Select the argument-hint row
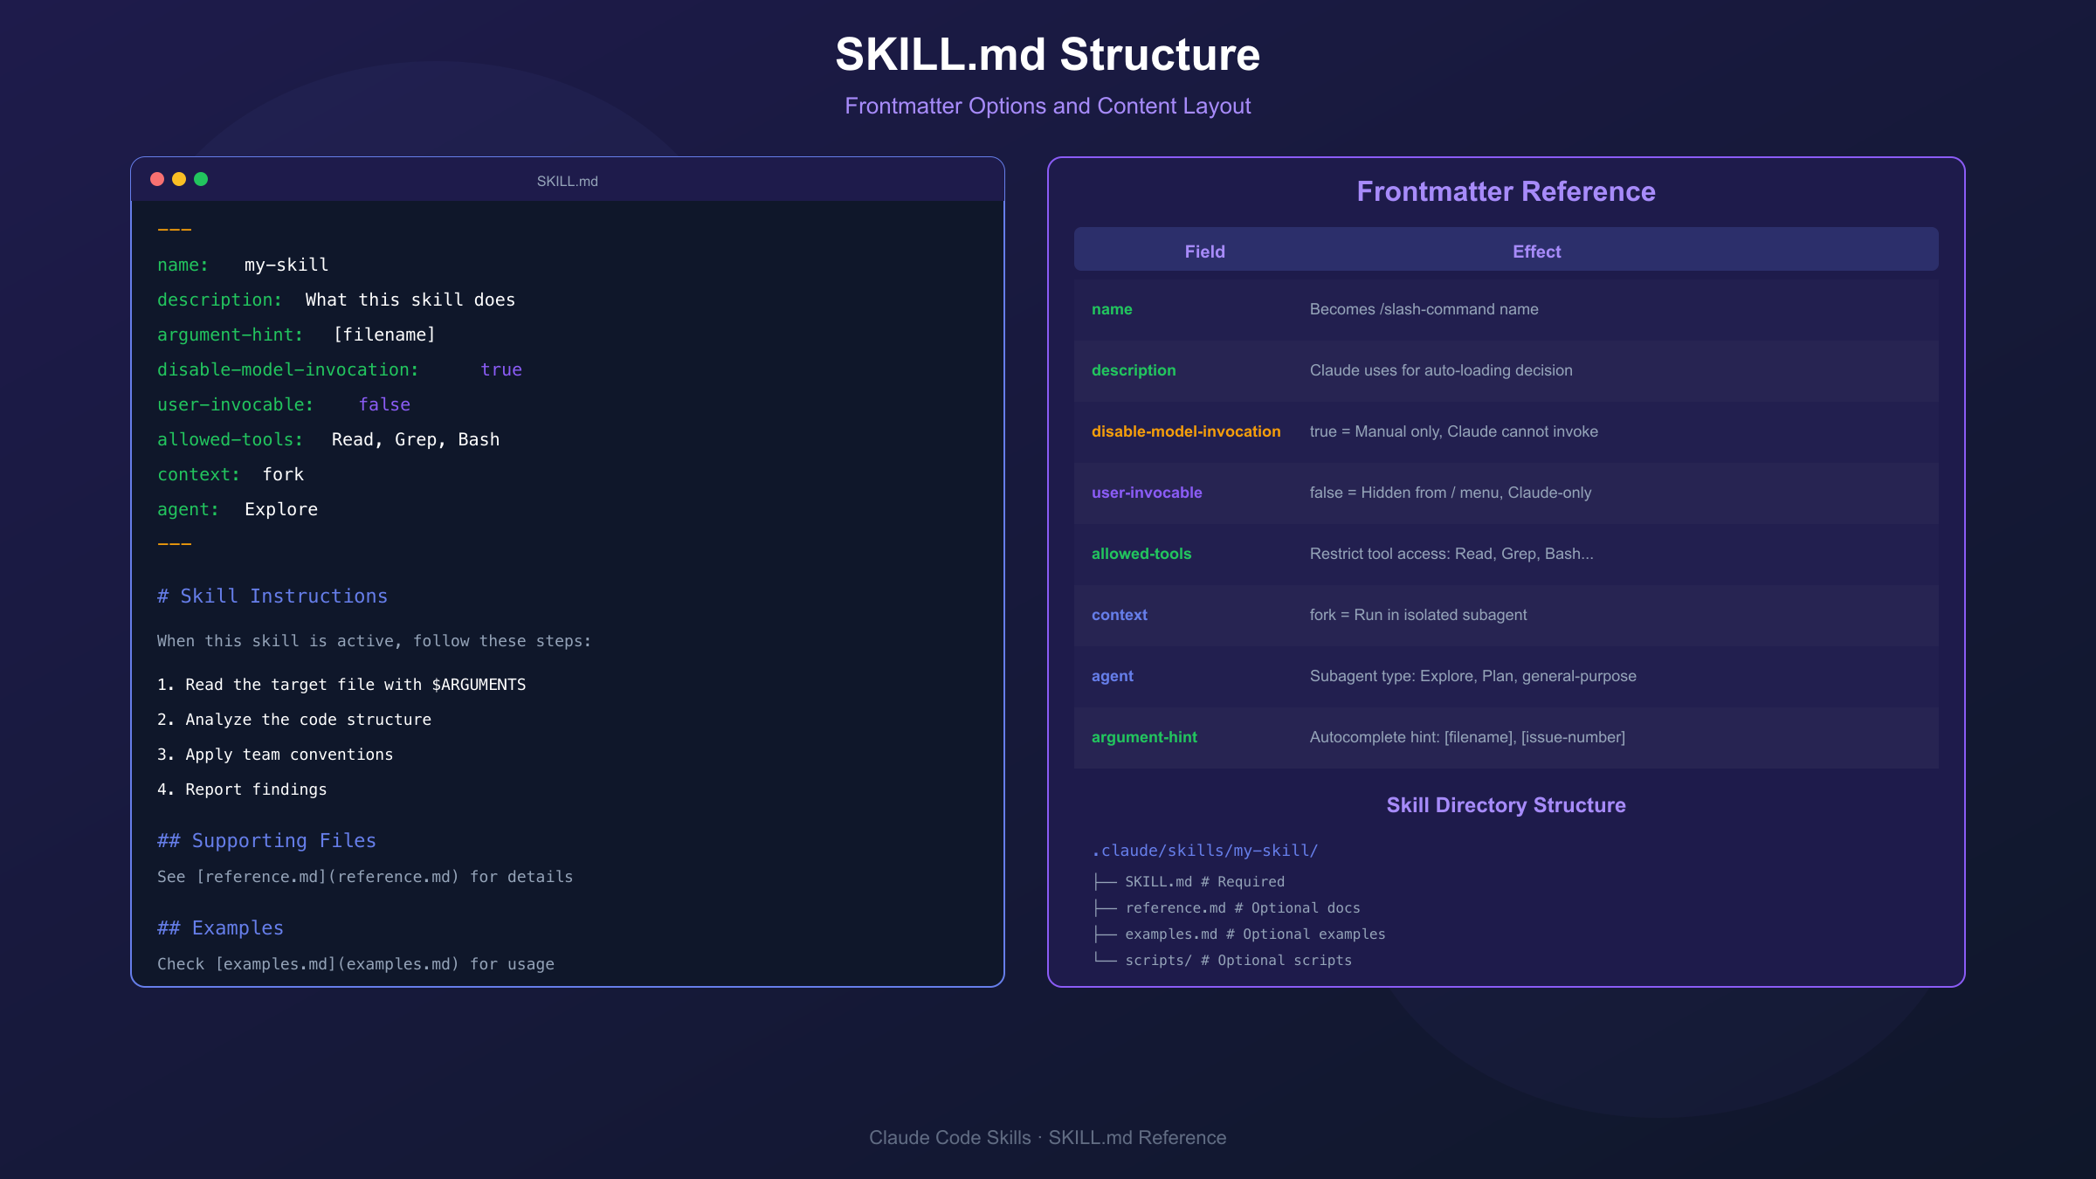Image resolution: width=2096 pixels, height=1179 pixels. pos(1144,737)
